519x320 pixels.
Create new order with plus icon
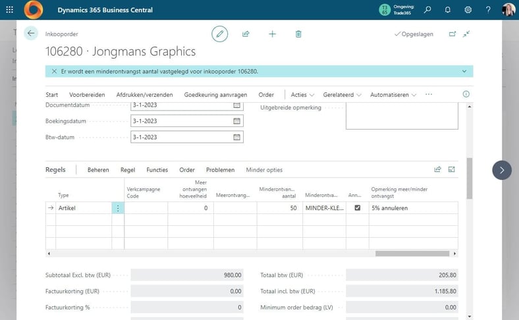[272, 34]
